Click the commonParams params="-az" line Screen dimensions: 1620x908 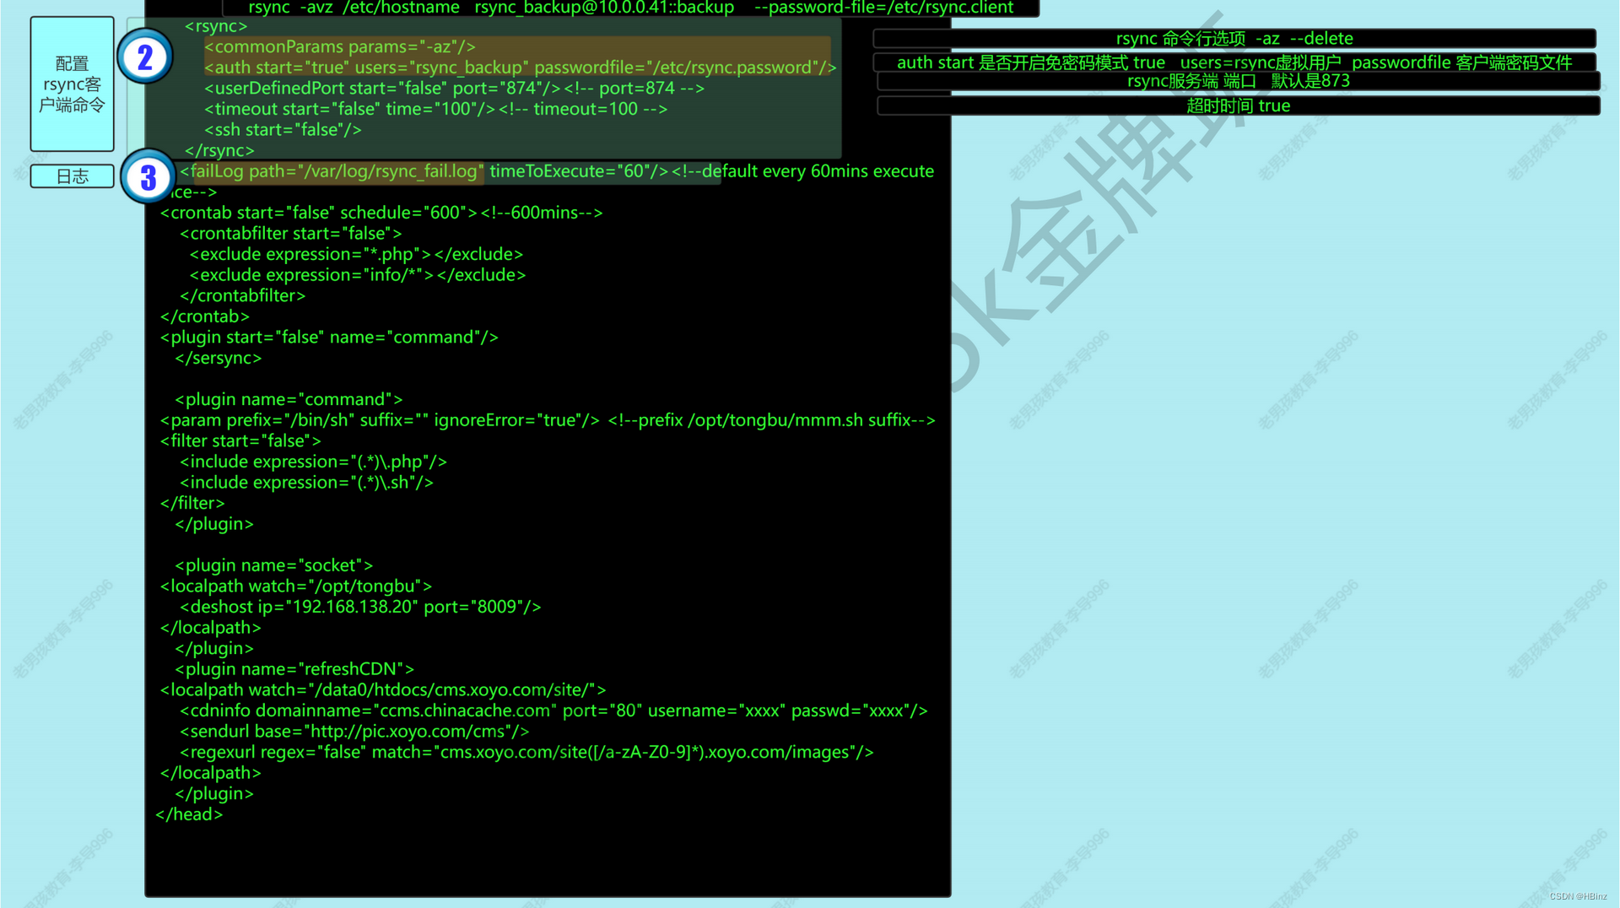click(x=340, y=46)
